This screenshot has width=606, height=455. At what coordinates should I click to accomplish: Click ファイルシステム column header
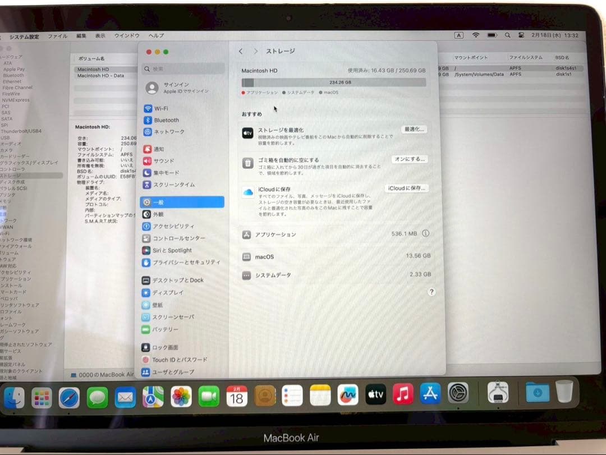(525, 57)
